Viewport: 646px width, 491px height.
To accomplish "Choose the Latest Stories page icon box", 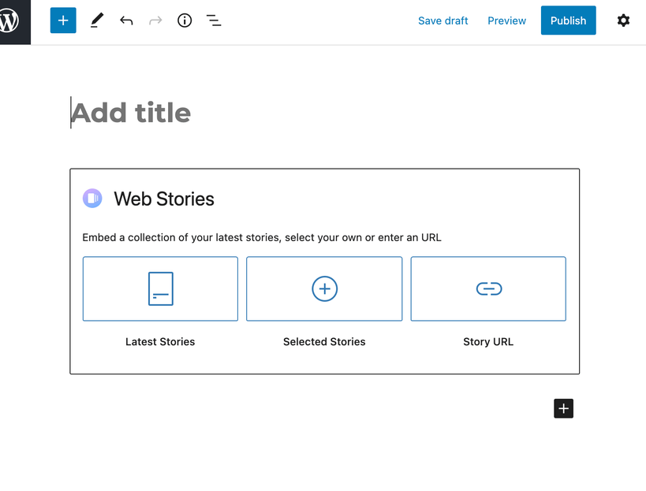I will 160,288.
